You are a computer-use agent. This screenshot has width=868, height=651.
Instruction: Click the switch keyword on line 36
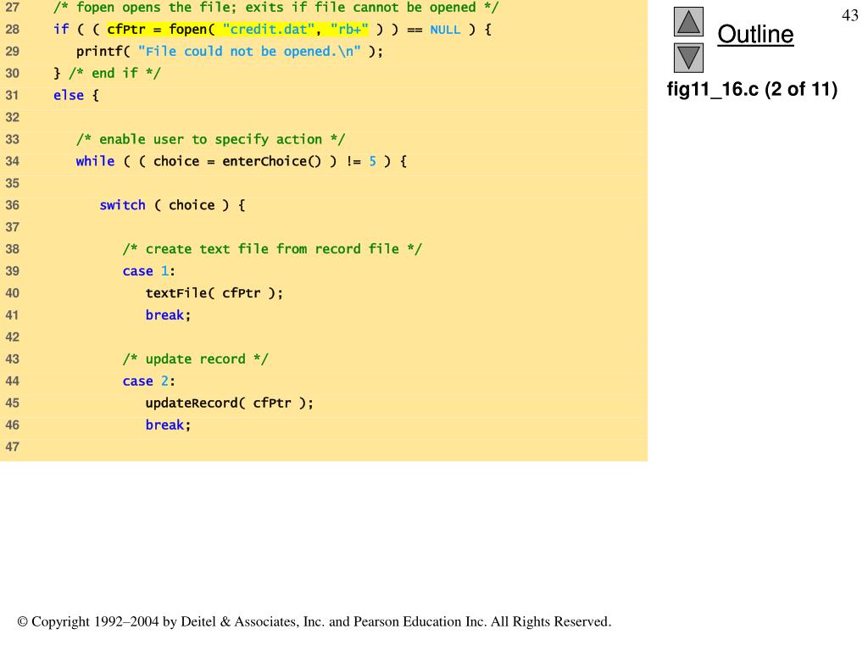pos(122,205)
